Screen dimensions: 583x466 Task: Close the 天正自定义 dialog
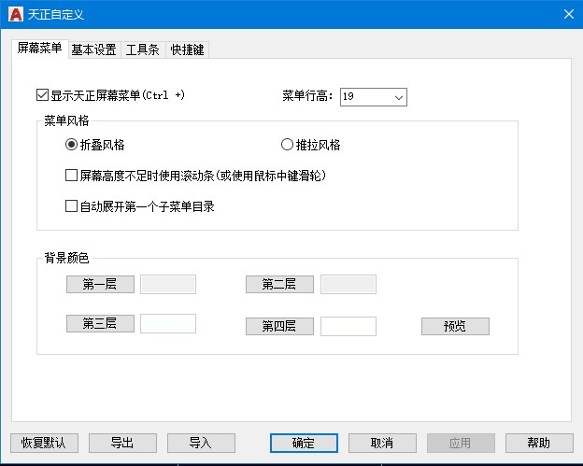click(568, 14)
